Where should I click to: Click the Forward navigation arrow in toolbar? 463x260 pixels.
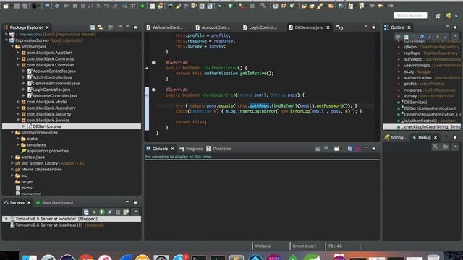tap(391, 6)
